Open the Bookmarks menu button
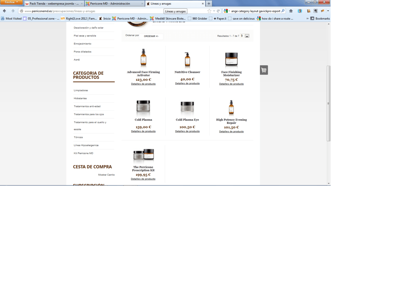 (320, 18)
